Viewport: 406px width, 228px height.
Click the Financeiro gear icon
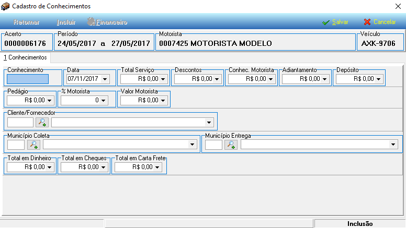(91, 22)
